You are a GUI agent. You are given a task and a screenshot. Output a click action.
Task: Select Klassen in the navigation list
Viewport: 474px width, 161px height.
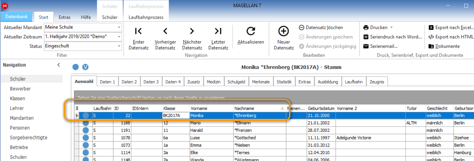point(17,98)
